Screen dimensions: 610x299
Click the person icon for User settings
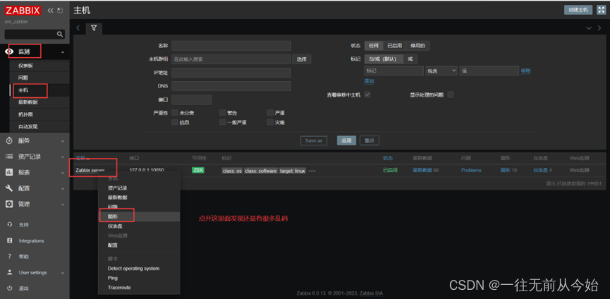(x=9, y=273)
